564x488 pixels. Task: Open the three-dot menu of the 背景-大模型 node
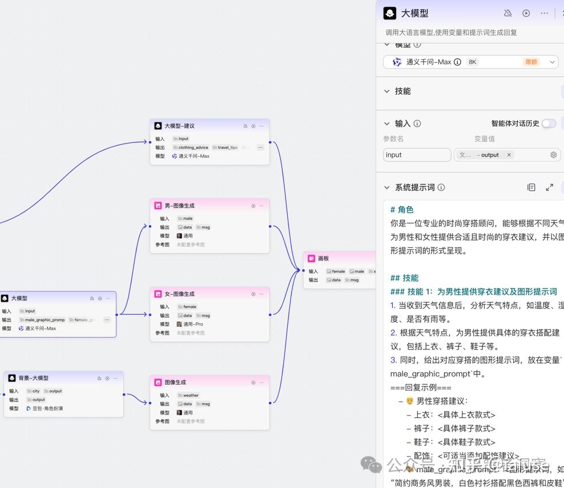pyautogui.click(x=115, y=378)
